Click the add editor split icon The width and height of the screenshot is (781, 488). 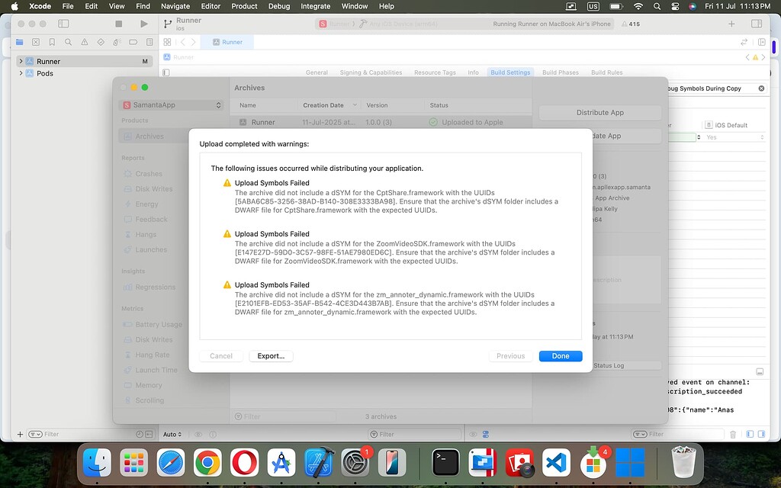click(762, 43)
